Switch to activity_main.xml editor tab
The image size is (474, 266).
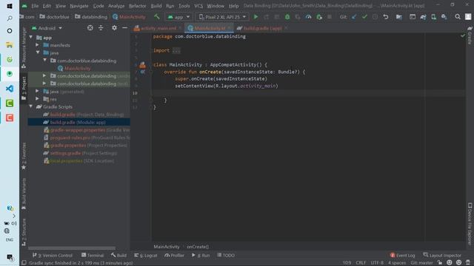(158, 28)
